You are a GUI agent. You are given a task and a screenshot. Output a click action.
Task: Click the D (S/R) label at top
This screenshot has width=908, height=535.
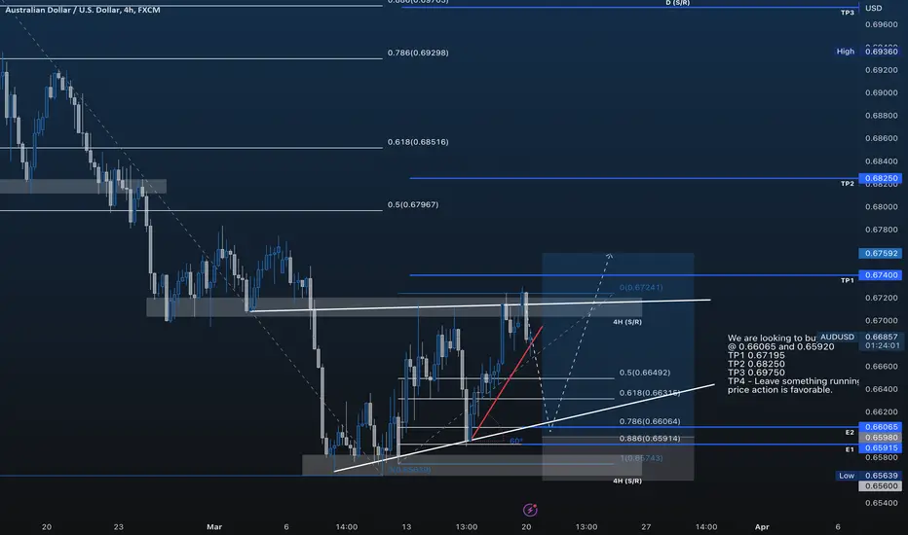click(x=677, y=3)
